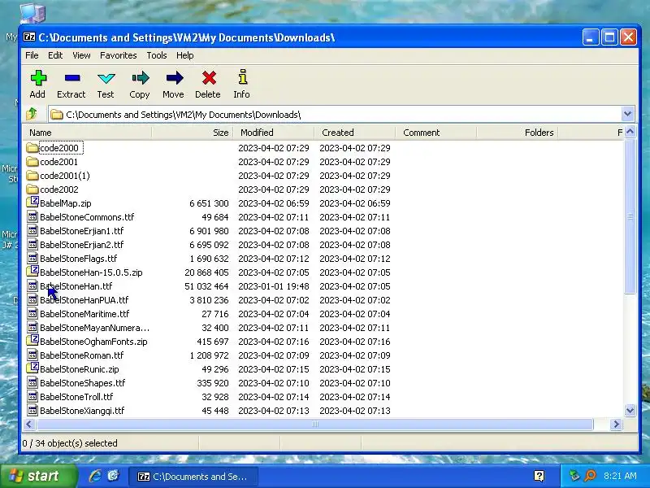Select the BabelStoneMaritime.ttf file name
Viewport: 650px width, 488px height.
(x=84, y=314)
